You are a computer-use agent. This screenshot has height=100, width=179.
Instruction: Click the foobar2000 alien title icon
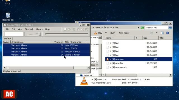point(5,25)
